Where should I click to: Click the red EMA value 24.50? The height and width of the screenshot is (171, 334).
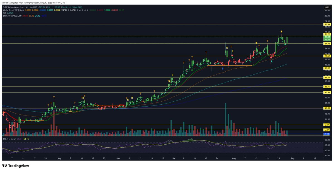click(25, 16)
